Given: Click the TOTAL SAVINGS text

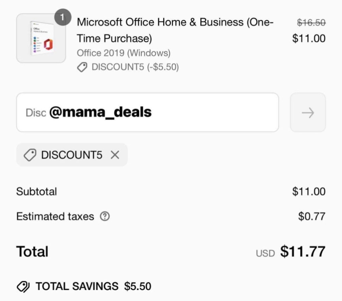Looking at the screenshot, I should 77,286.
